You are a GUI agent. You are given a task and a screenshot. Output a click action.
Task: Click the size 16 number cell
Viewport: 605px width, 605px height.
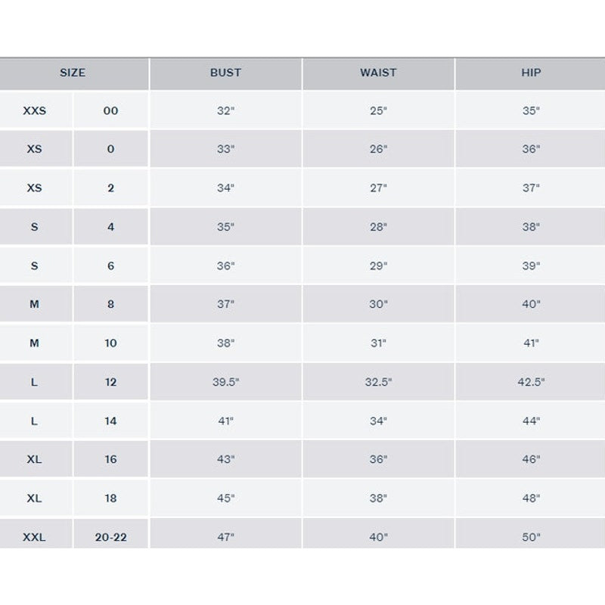pyautogui.click(x=110, y=460)
